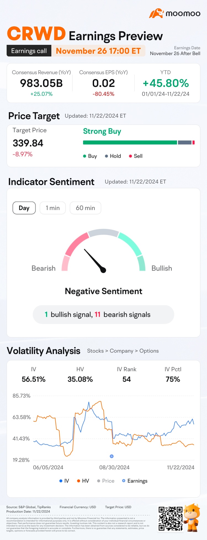The image size is (207, 540).
Task: Select the Day timeframe tab
Action: point(24,208)
